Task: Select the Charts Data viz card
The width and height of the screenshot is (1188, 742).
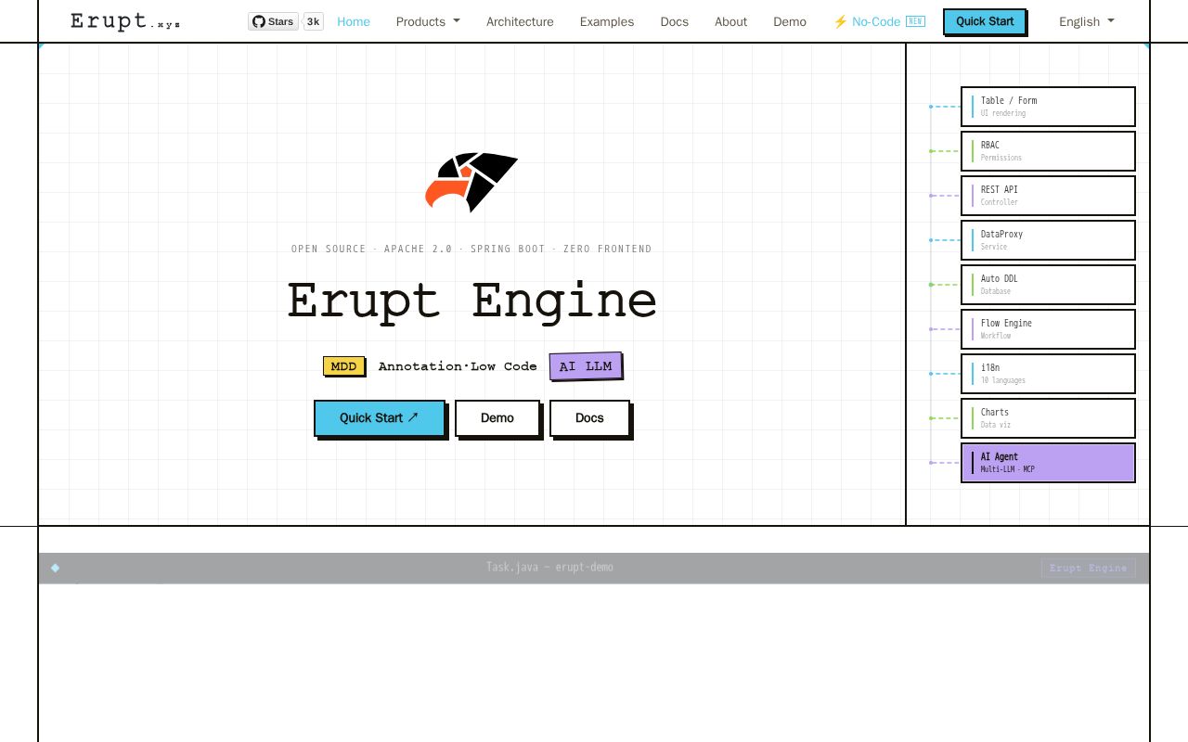Action: coord(1048,418)
